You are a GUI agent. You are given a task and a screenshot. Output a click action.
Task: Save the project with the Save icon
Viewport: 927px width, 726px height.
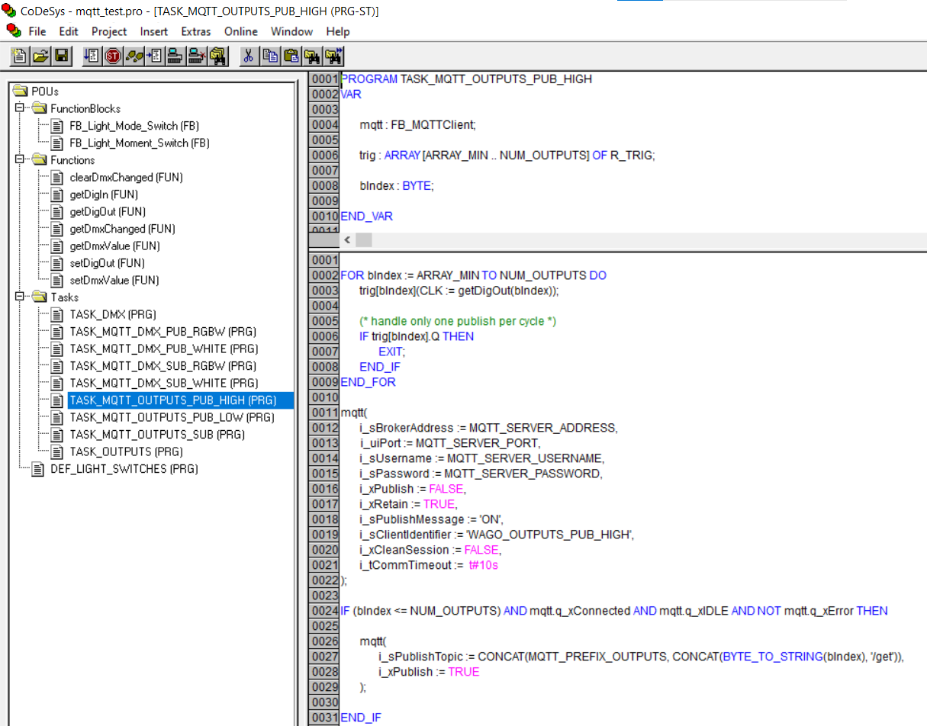tap(61, 56)
